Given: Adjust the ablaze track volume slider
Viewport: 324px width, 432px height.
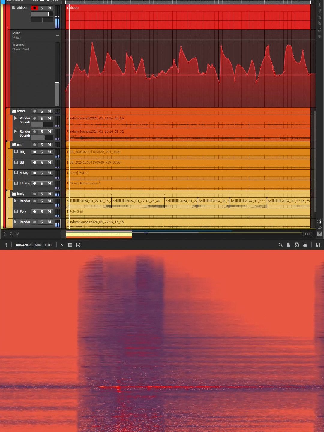Looking at the screenshot, I should (x=42, y=14).
